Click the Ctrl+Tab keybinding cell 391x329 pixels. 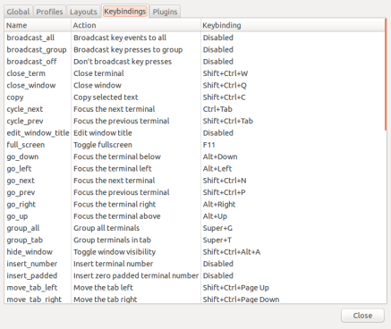click(x=217, y=109)
